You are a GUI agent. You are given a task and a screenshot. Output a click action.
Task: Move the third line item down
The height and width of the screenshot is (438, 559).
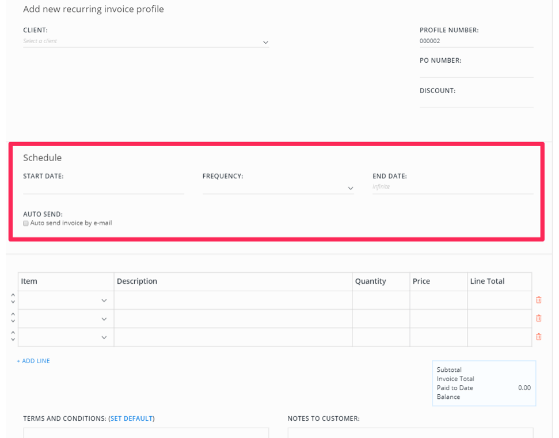tap(13, 340)
